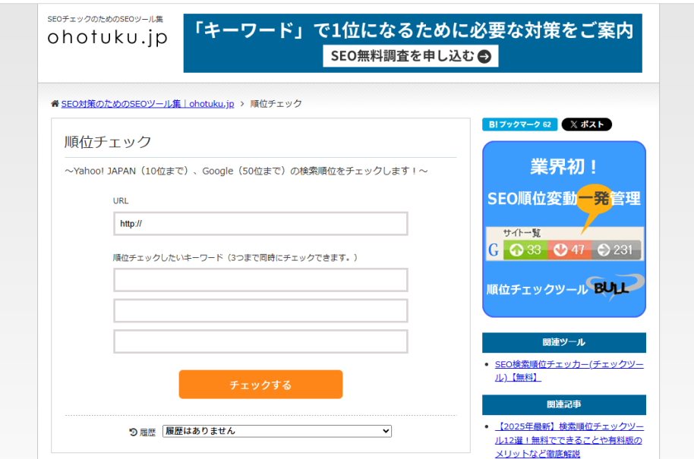Click the red down-arrow 47 badge
The width and height of the screenshot is (694, 459).
[569, 250]
